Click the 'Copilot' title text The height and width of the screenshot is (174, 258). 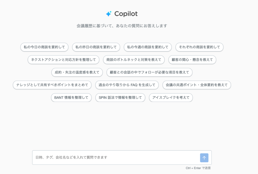click(x=126, y=14)
